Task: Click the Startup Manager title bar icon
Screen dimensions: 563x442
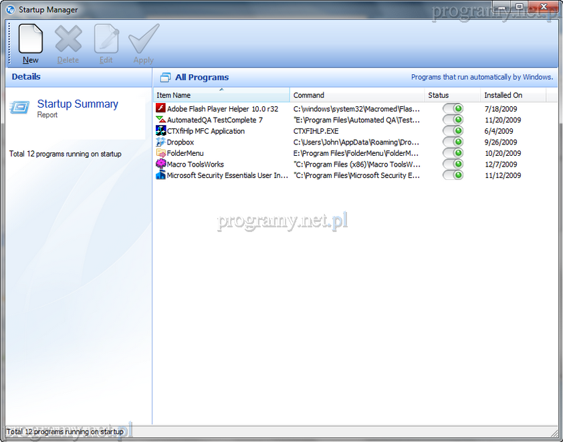Action: point(10,10)
